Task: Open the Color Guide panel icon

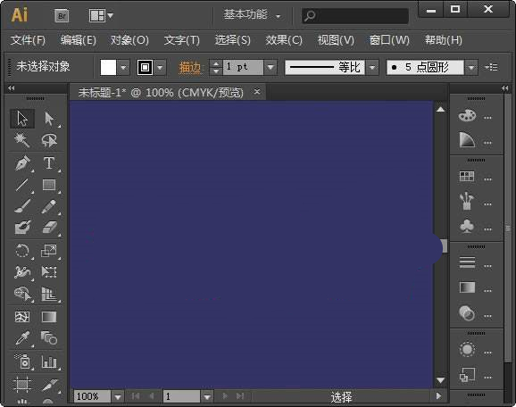Action: (467, 140)
